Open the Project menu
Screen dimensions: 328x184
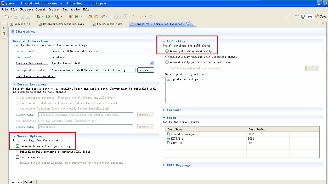pyautogui.click(x=54, y=9)
